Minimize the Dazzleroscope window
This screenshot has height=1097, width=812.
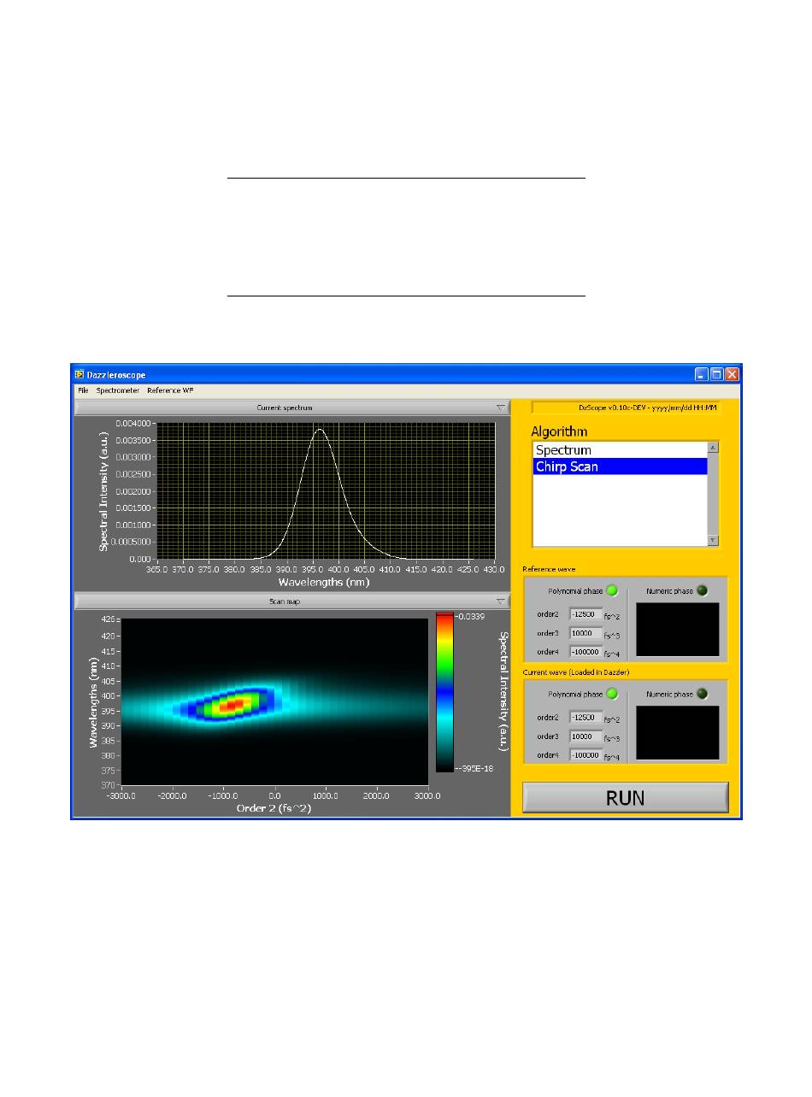point(702,374)
